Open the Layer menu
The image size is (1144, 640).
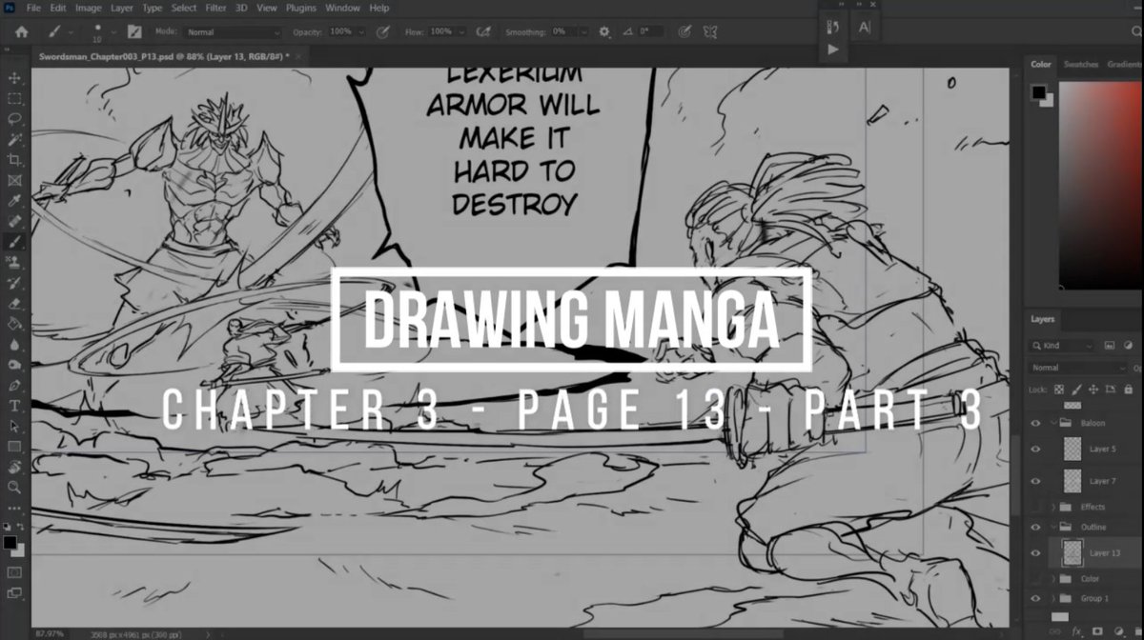pos(122,8)
